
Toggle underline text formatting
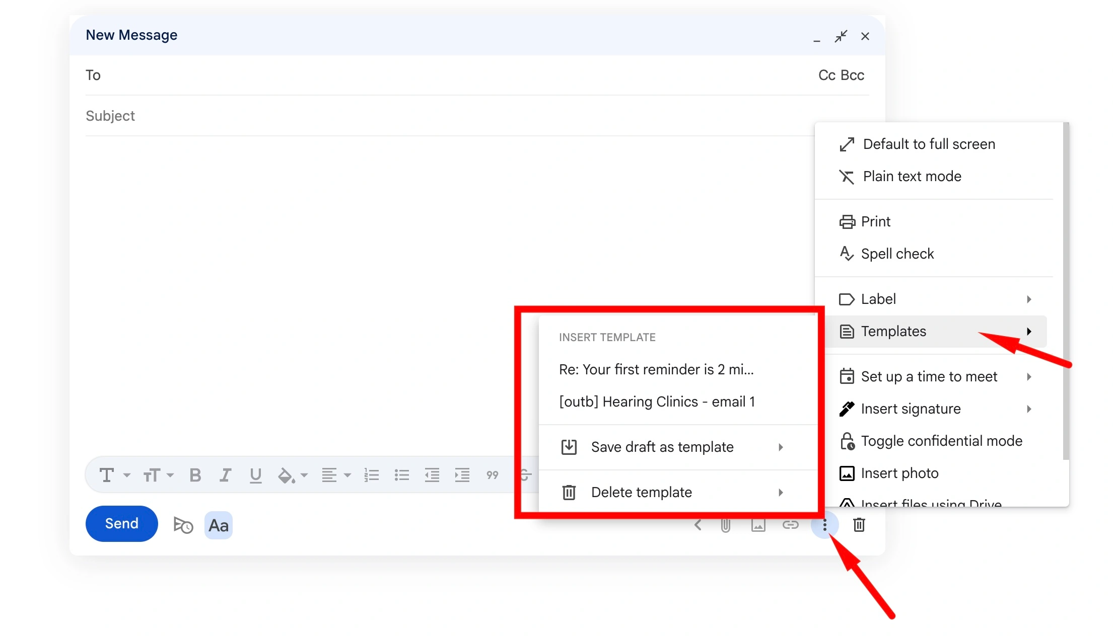point(255,475)
